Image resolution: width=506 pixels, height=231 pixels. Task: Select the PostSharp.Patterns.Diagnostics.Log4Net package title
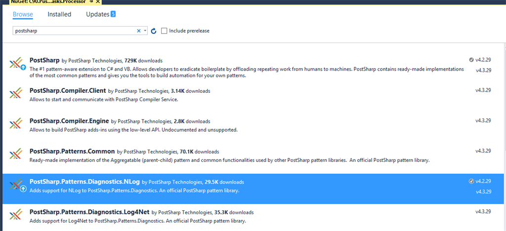[x=89, y=212]
